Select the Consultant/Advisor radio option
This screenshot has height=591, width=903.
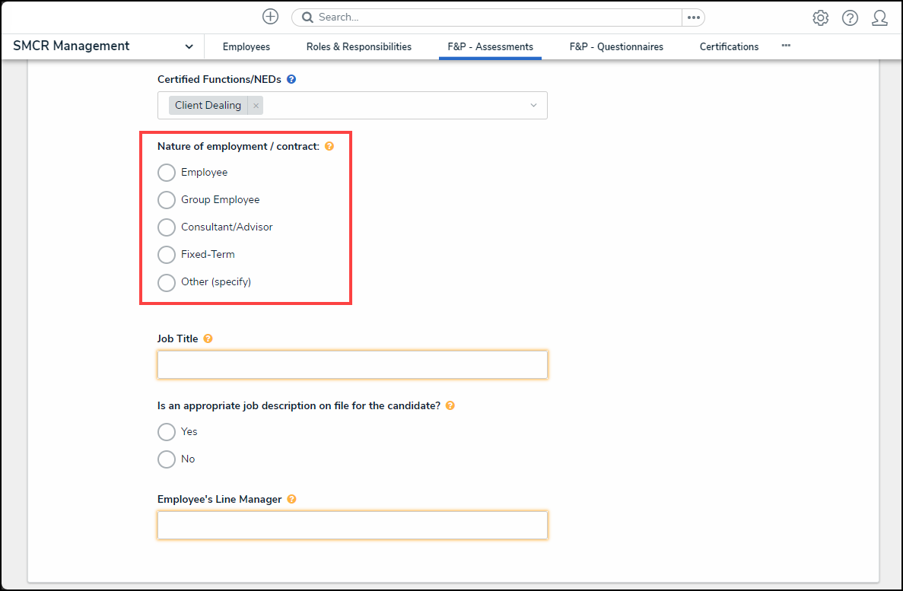pyautogui.click(x=167, y=227)
